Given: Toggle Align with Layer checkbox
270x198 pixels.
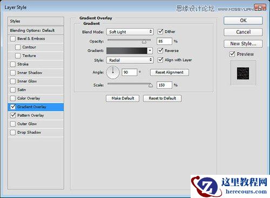Looking at the screenshot, I should pos(160,60).
